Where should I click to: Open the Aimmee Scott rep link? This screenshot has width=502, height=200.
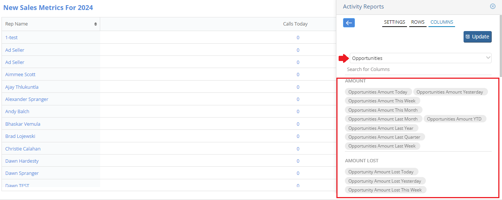[20, 75]
